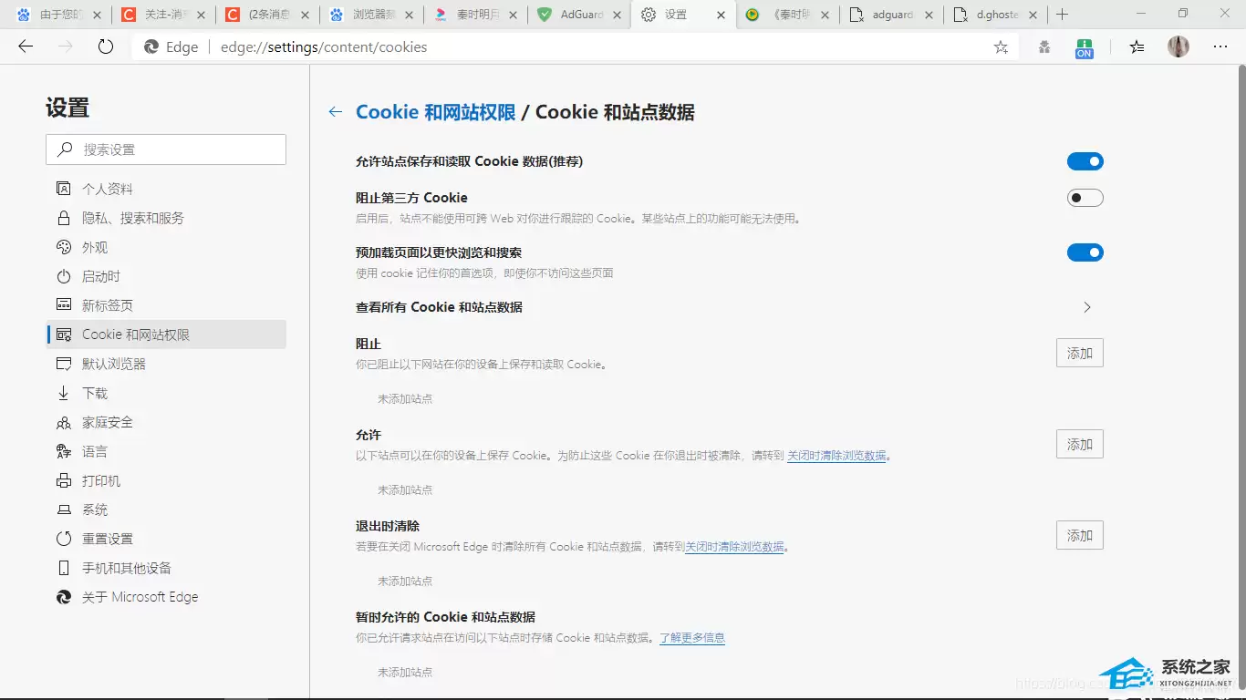
Task: Expand 查看所有 Cookie 和站点数据 chevron
Action: (x=1087, y=307)
